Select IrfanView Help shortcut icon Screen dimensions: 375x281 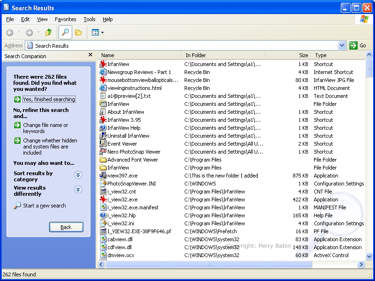(x=103, y=127)
